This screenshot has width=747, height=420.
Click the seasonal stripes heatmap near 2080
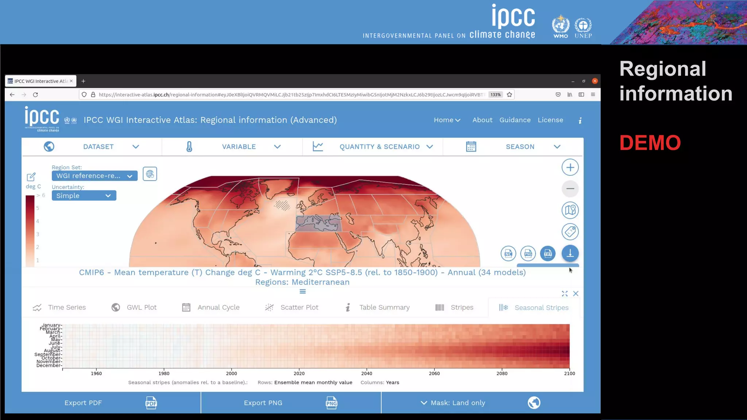502,346
